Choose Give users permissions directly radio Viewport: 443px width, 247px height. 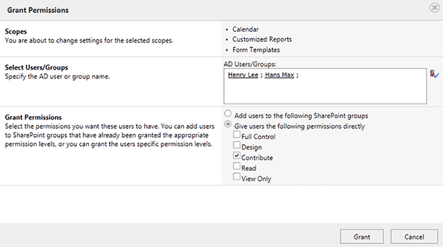point(228,124)
